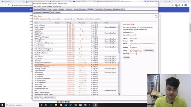This screenshot has width=191, height=107.
Task: Sort by the Last updated column header
Action: tap(97, 23)
